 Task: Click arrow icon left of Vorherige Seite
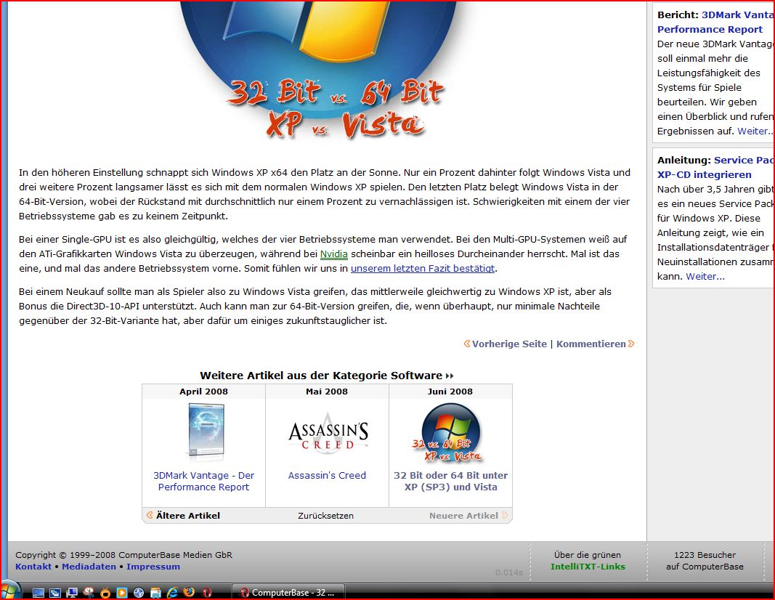(x=466, y=344)
